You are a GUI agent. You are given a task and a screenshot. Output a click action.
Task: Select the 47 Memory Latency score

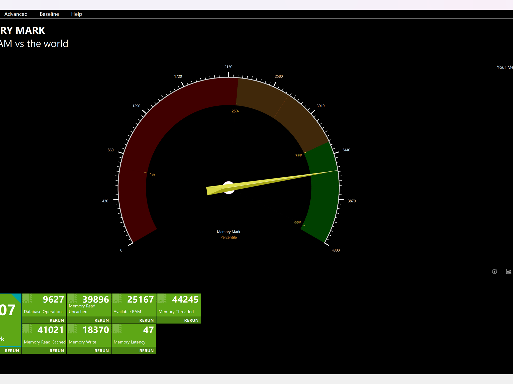point(149,330)
